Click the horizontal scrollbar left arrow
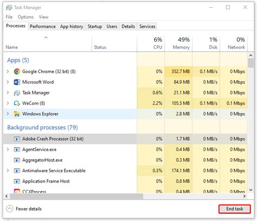This screenshot has width=257, height=221. coord(7,196)
